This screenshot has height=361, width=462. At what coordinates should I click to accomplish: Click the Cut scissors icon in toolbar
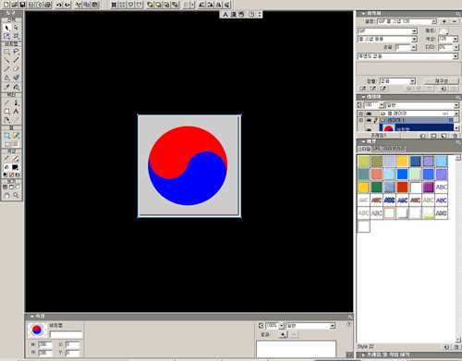click(x=79, y=5)
